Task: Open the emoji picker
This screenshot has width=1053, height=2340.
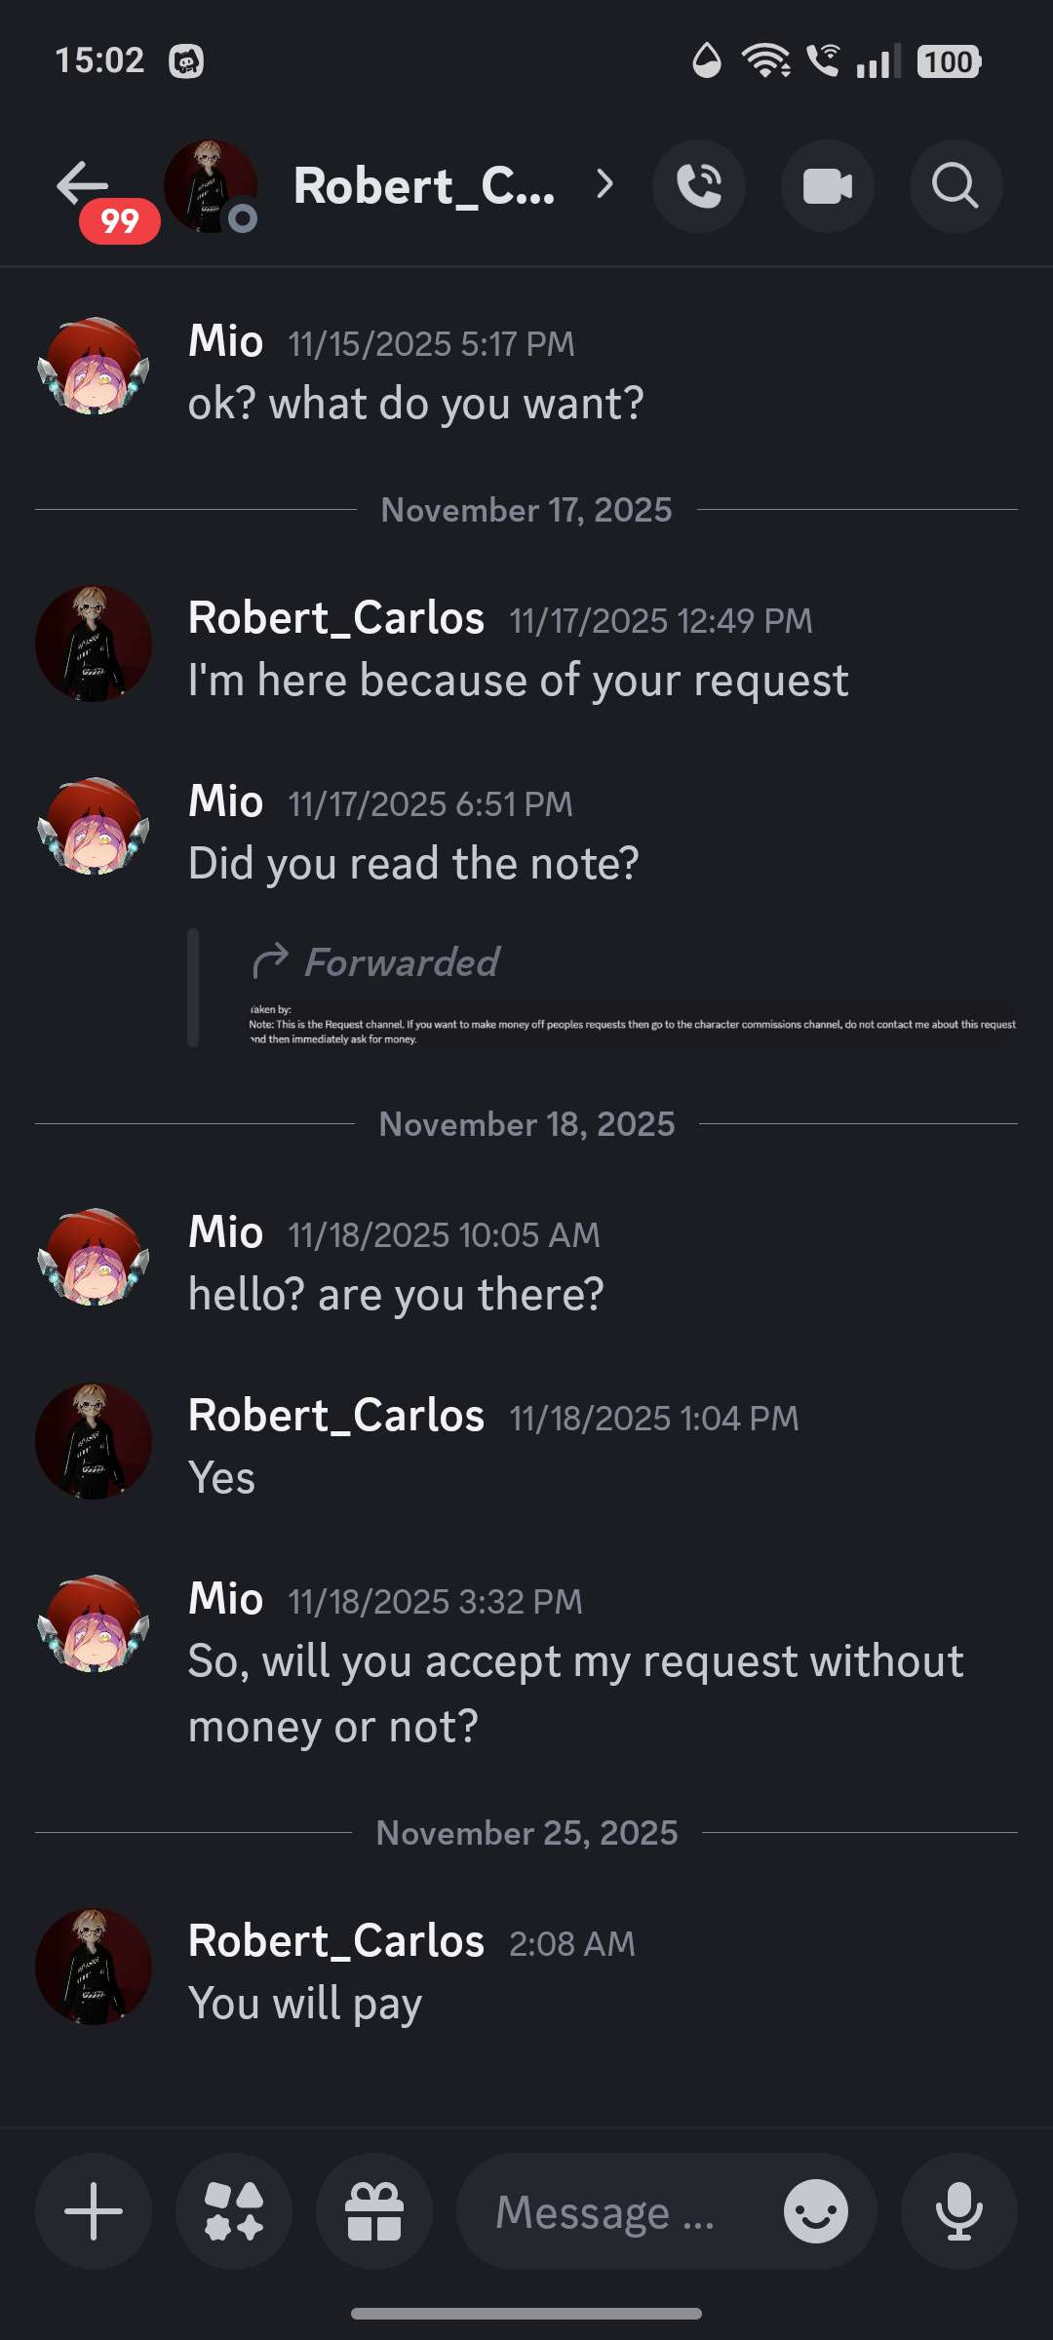Action: (815, 2211)
